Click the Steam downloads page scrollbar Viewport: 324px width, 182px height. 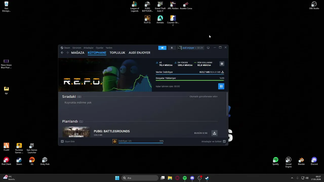click(x=227, y=104)
